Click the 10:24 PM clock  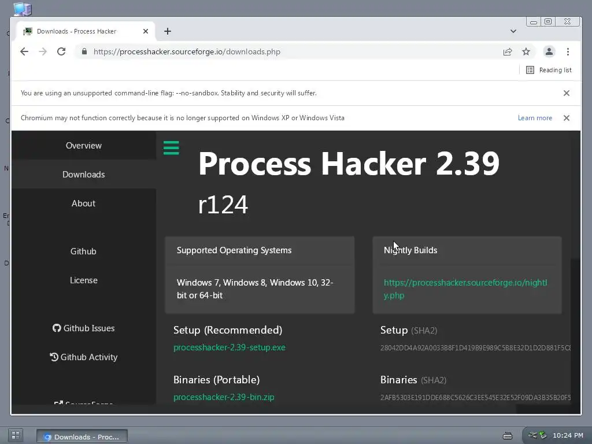(568, 435)
